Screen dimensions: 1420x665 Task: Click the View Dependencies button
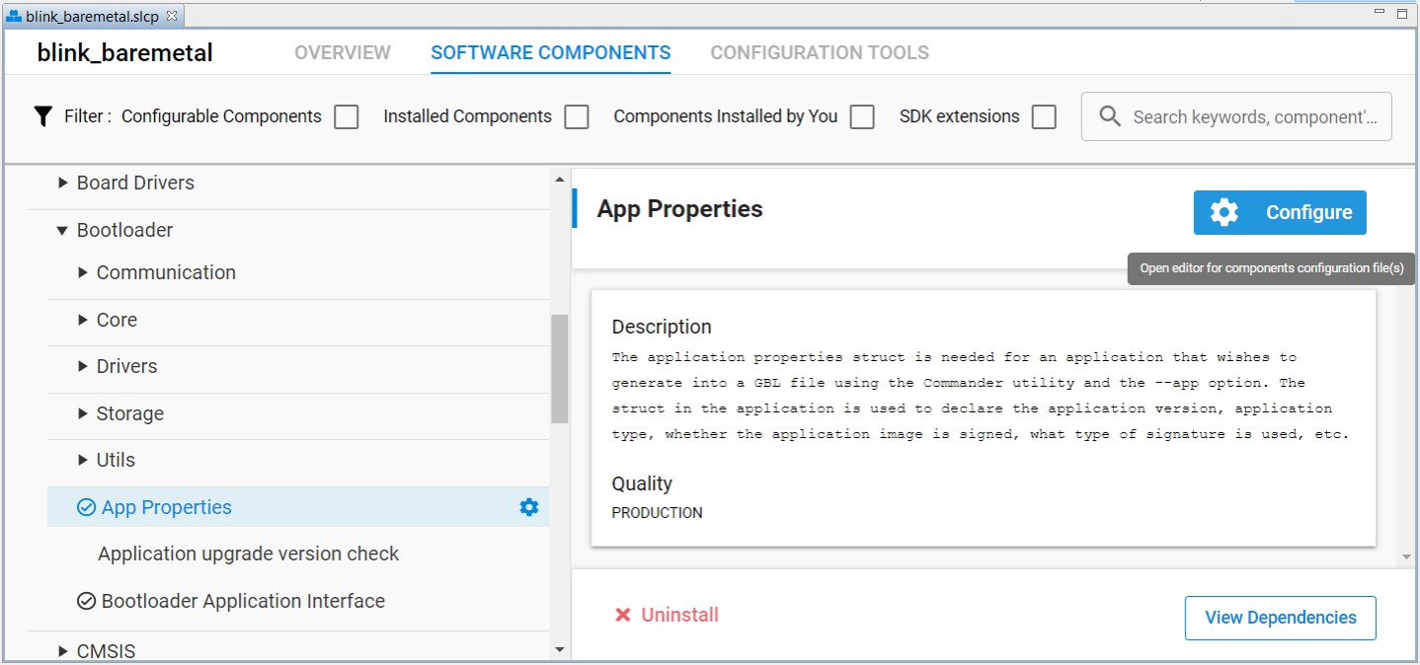tap(1280, 617)
